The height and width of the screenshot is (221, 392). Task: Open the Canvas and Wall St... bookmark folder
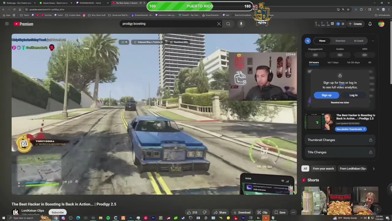118,15
